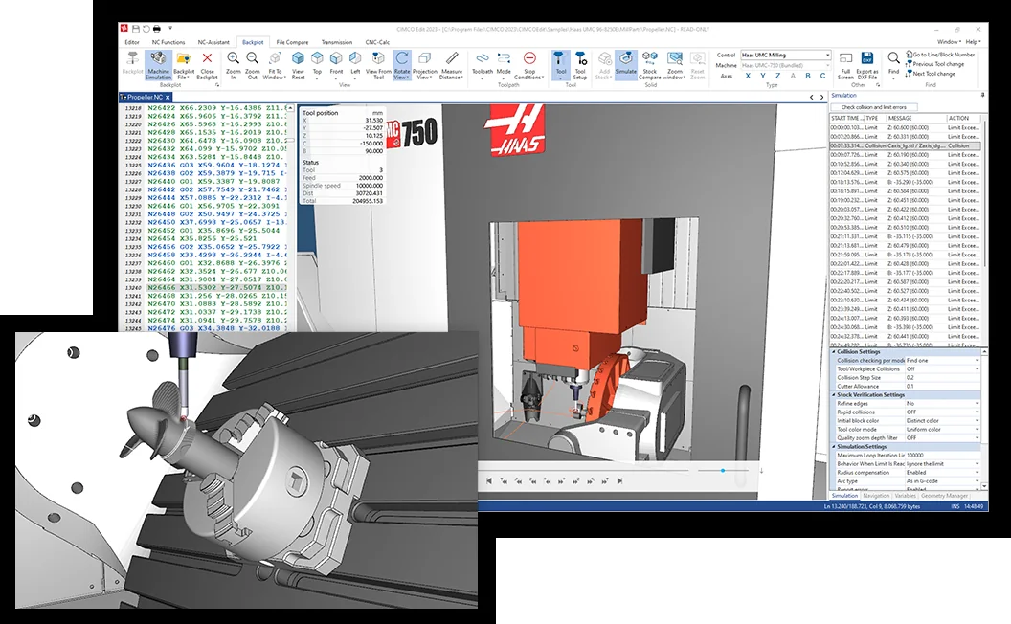Click Export as DXF File

point(867,66)
